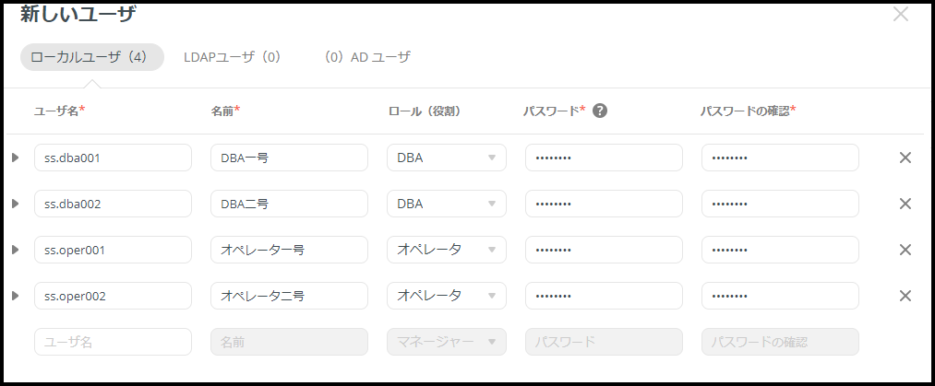Delete the ss.oper002 row with X
Viewport: 935px width, 386px height.
pos(905,296)
